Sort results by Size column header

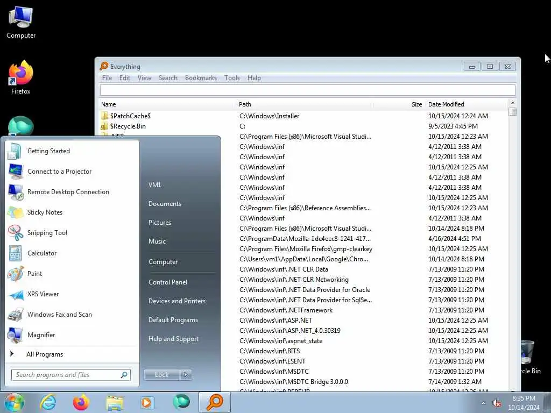pyautogui.click(x=399, y=104)
